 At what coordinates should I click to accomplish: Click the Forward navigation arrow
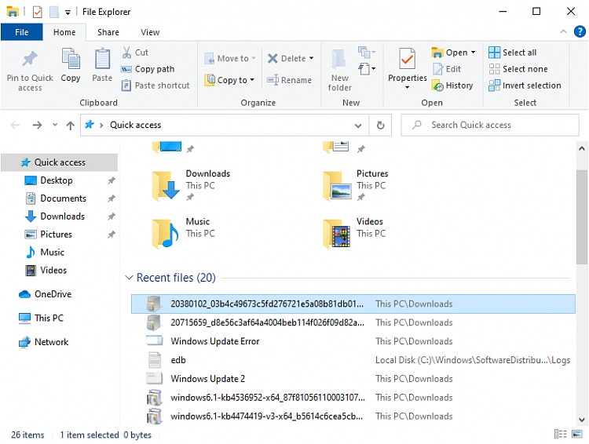pos(37,125)
